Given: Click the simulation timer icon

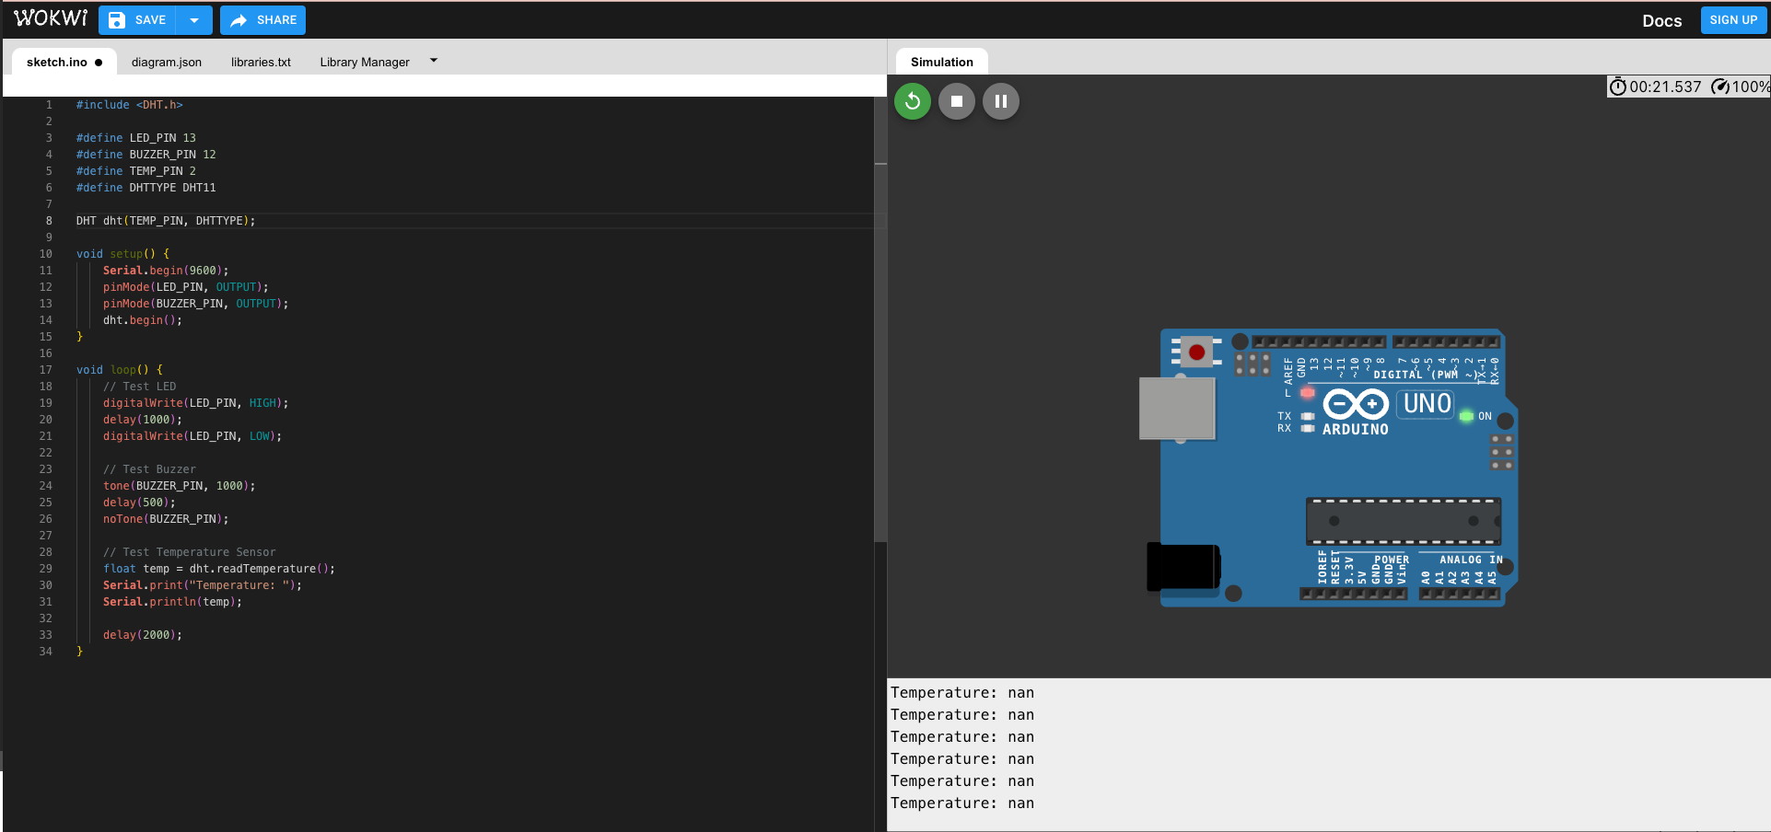Looking at the screenshot, I should 1617,87.
